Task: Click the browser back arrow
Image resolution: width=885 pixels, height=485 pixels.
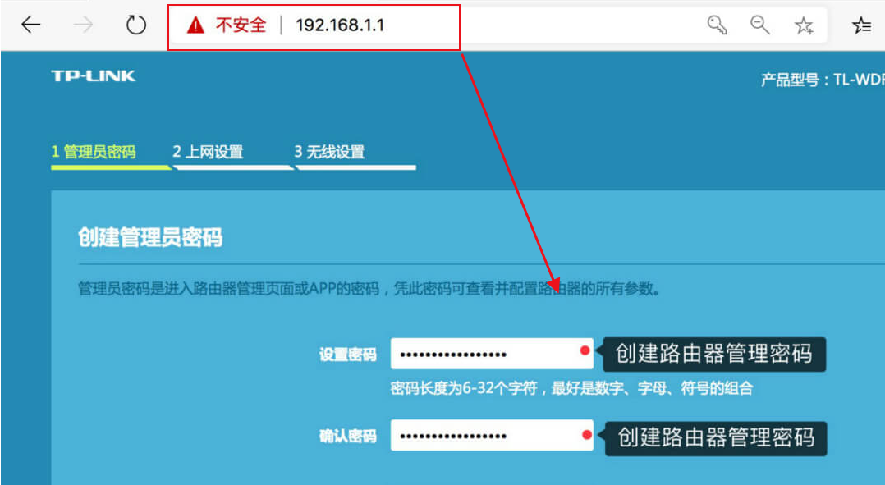Action: pyautogui.click(x=30, y=25)
